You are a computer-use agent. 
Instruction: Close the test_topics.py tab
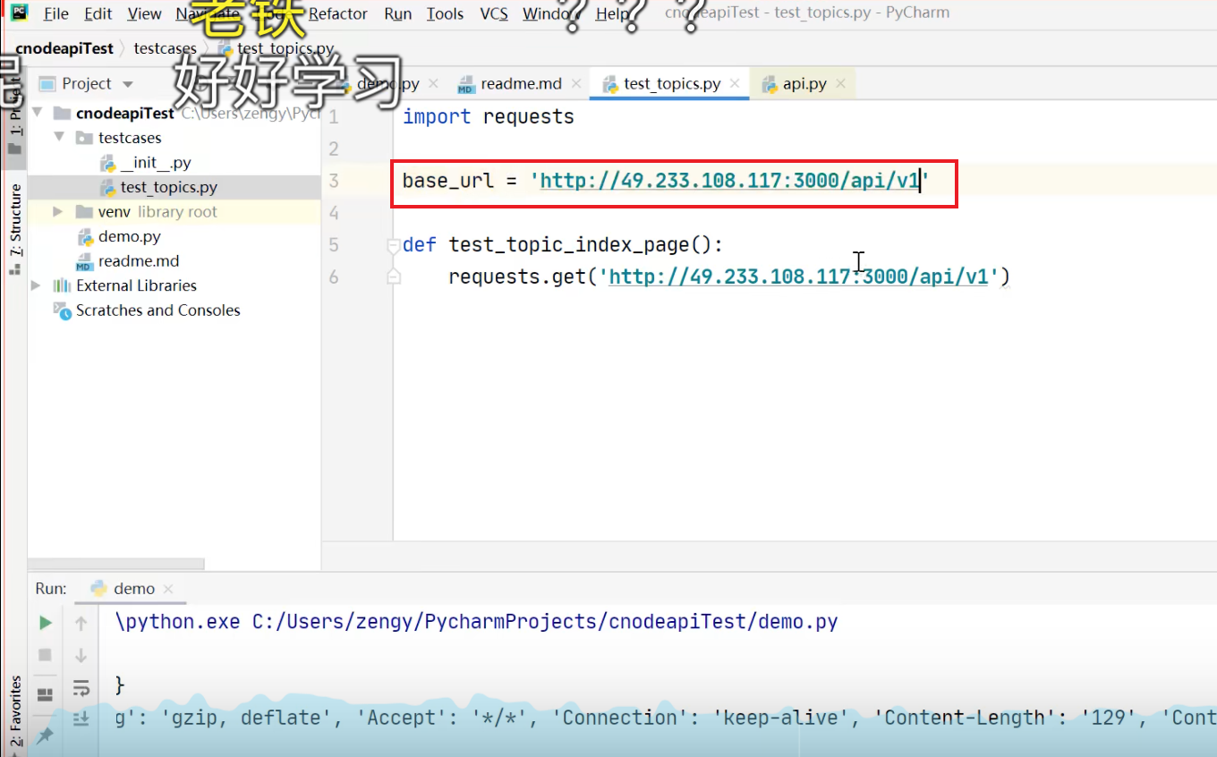point(736,83)
